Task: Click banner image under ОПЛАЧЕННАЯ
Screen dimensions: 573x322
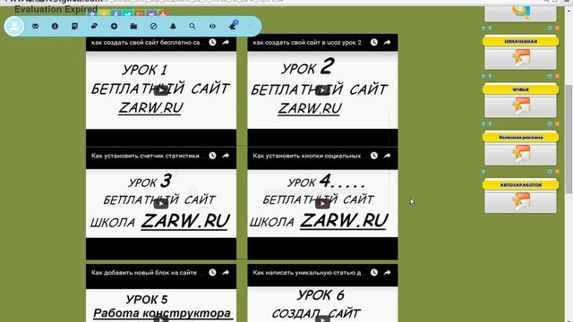Action: click(520, 57)
